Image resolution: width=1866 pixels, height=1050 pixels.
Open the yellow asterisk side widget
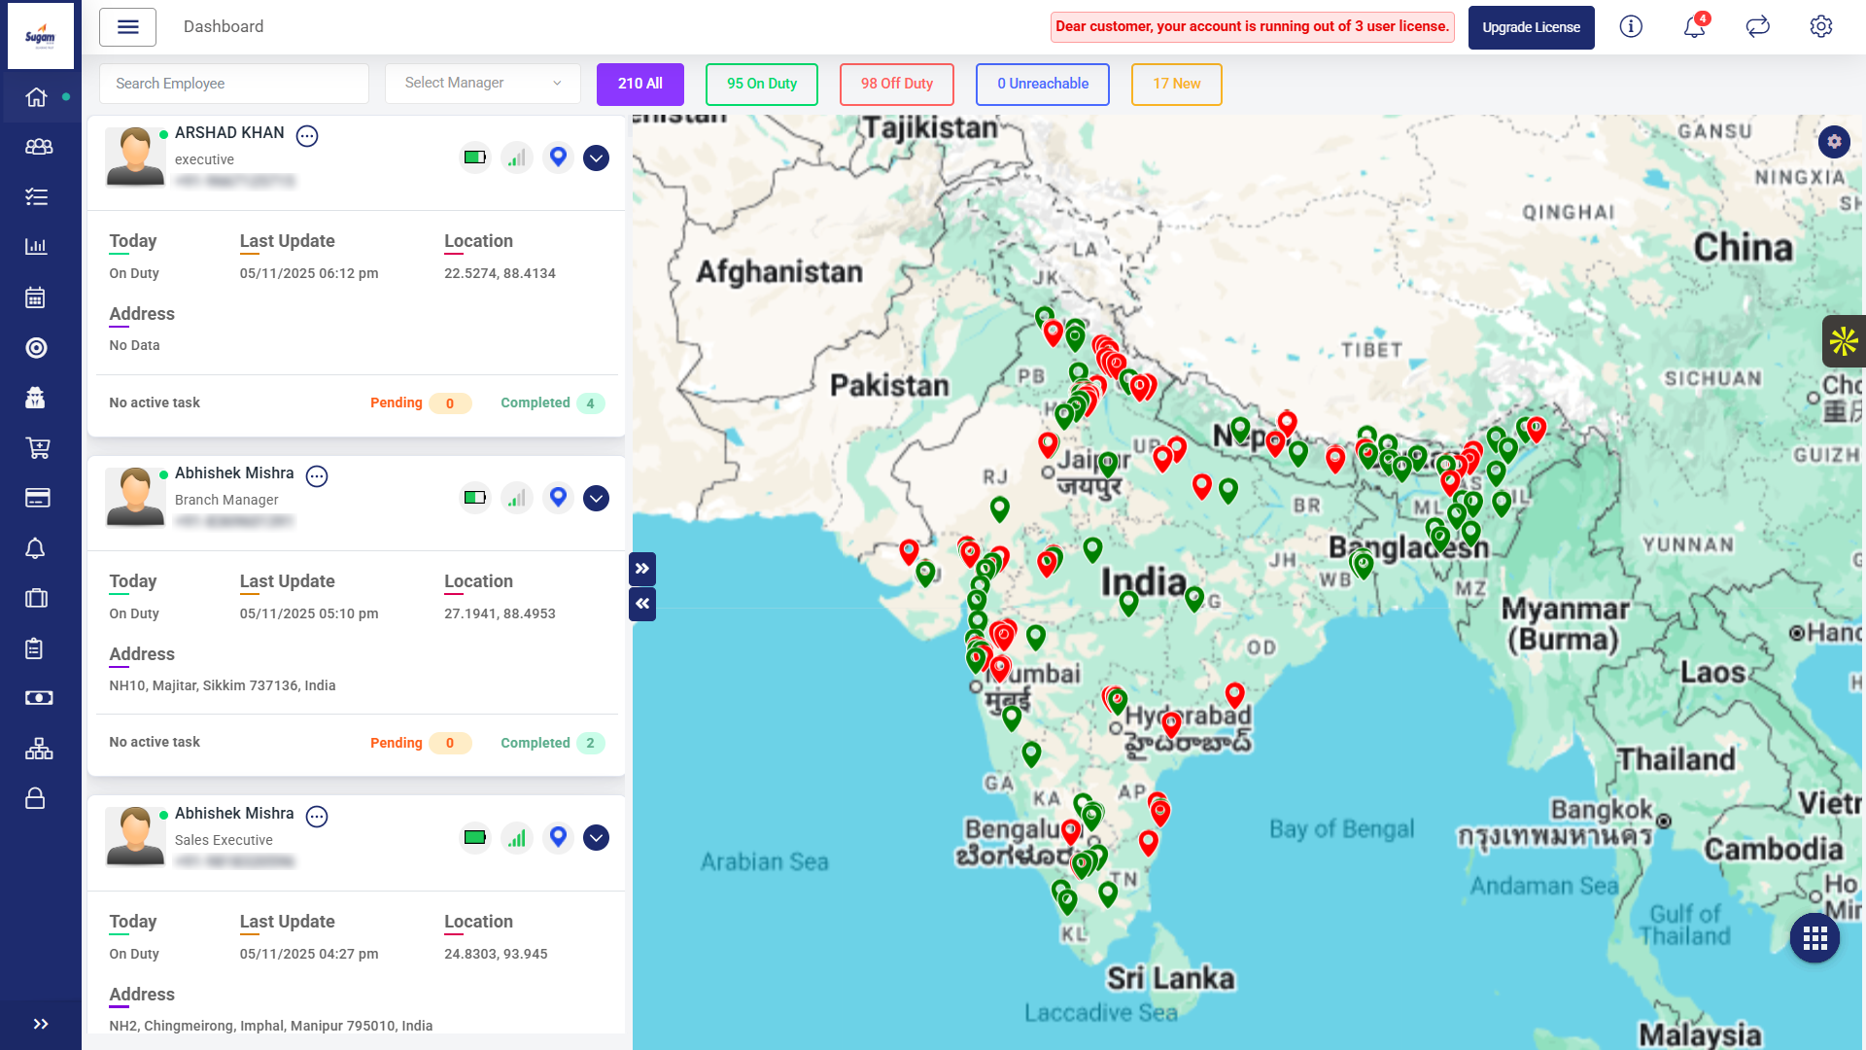1844,341
